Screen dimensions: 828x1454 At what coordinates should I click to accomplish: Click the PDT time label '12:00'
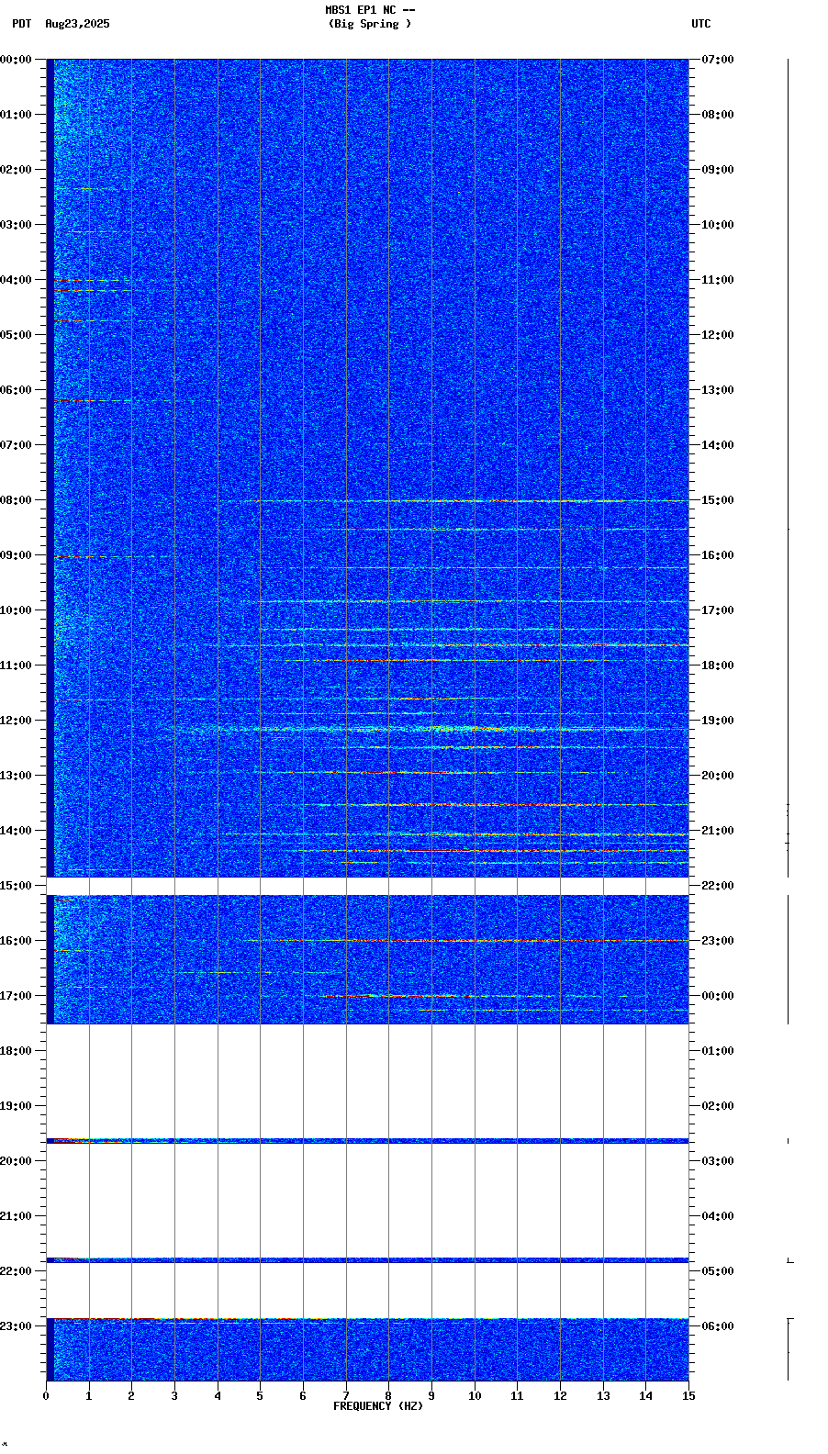(x=16, y=721)
